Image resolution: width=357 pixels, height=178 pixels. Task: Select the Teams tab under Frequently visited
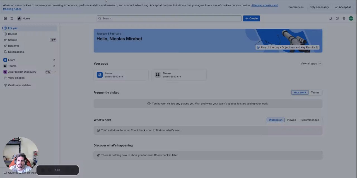point(315,92)
